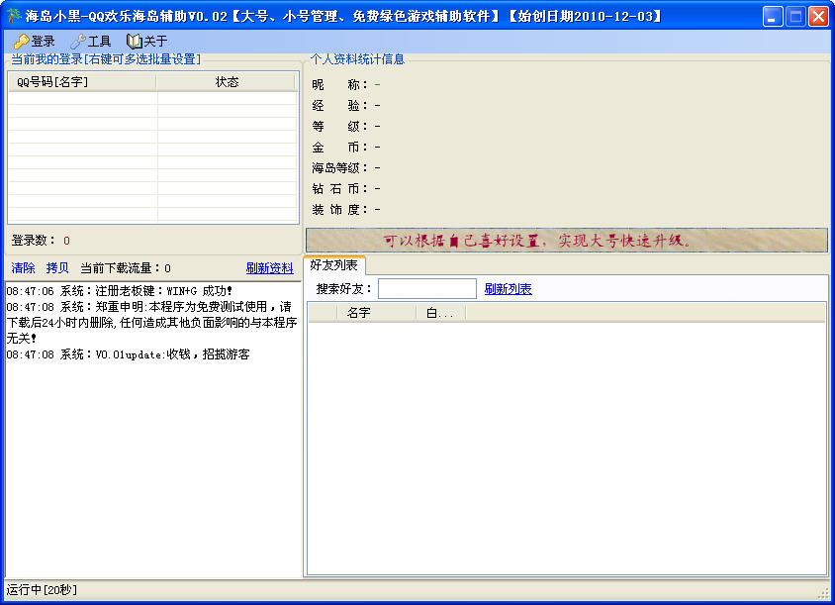The width and height of the screenshot is (835, 605).
Task: Click the 装饰度 label
Action: [x=339, y=210]
